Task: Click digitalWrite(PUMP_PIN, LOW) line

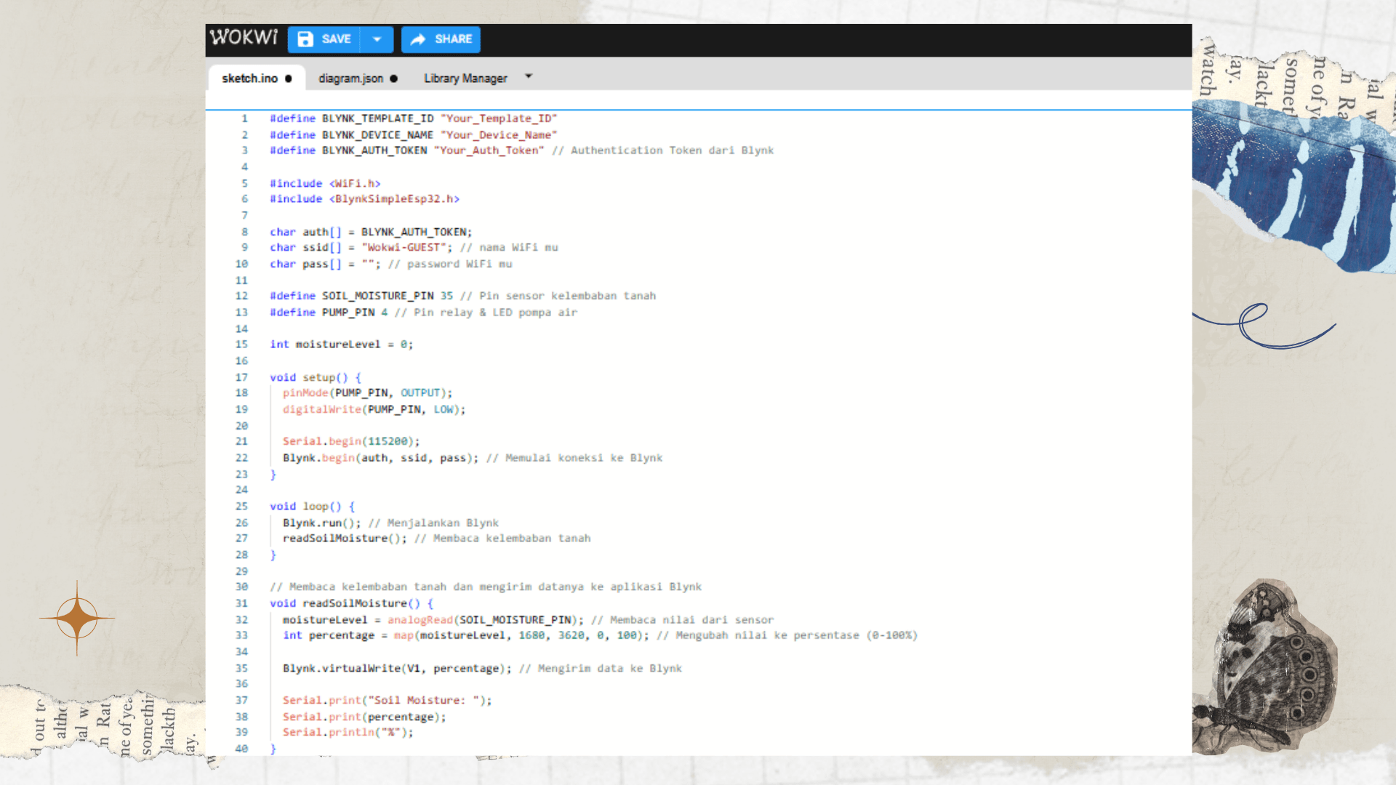Action: pos(374,410)
